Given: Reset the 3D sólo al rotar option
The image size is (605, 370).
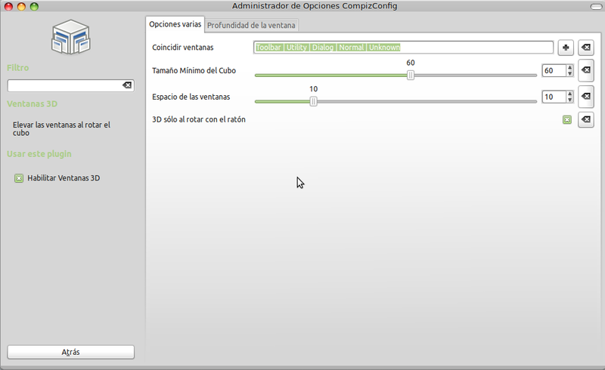Looking at the screenshot, I should pyautogui.click(x=585, y=119).
